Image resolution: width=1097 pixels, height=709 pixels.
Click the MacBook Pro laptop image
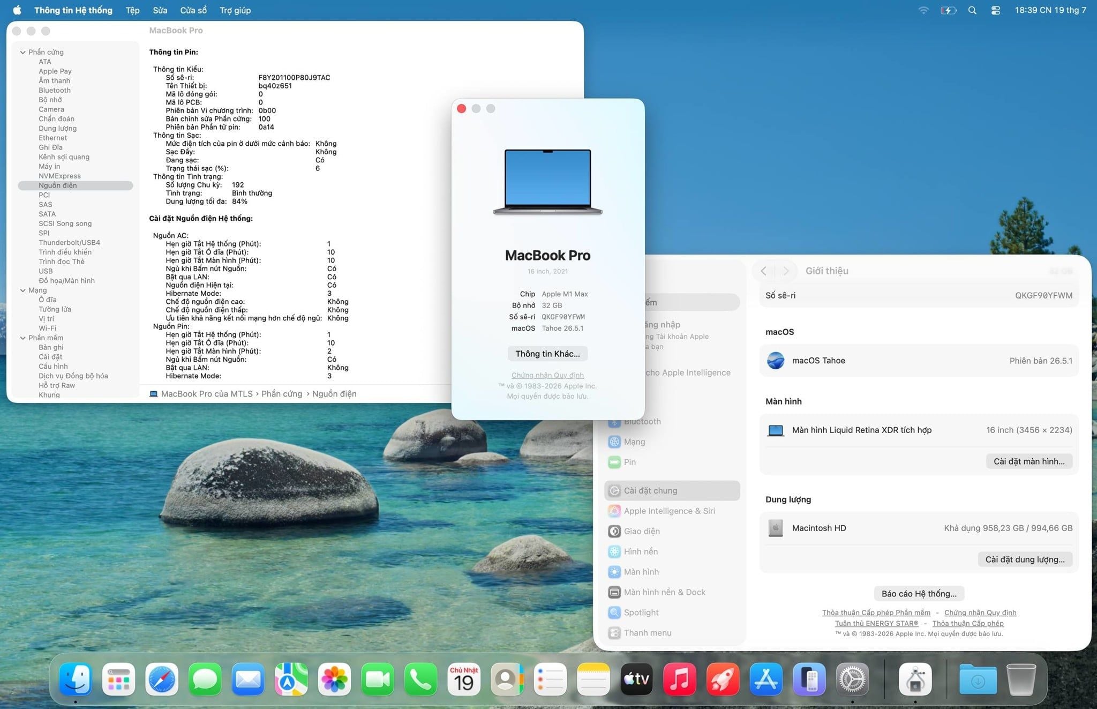(x=547, y=182)
